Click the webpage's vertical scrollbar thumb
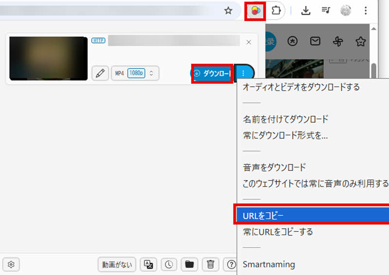Screen dimensions: 389x275 [x=373, y=71]
